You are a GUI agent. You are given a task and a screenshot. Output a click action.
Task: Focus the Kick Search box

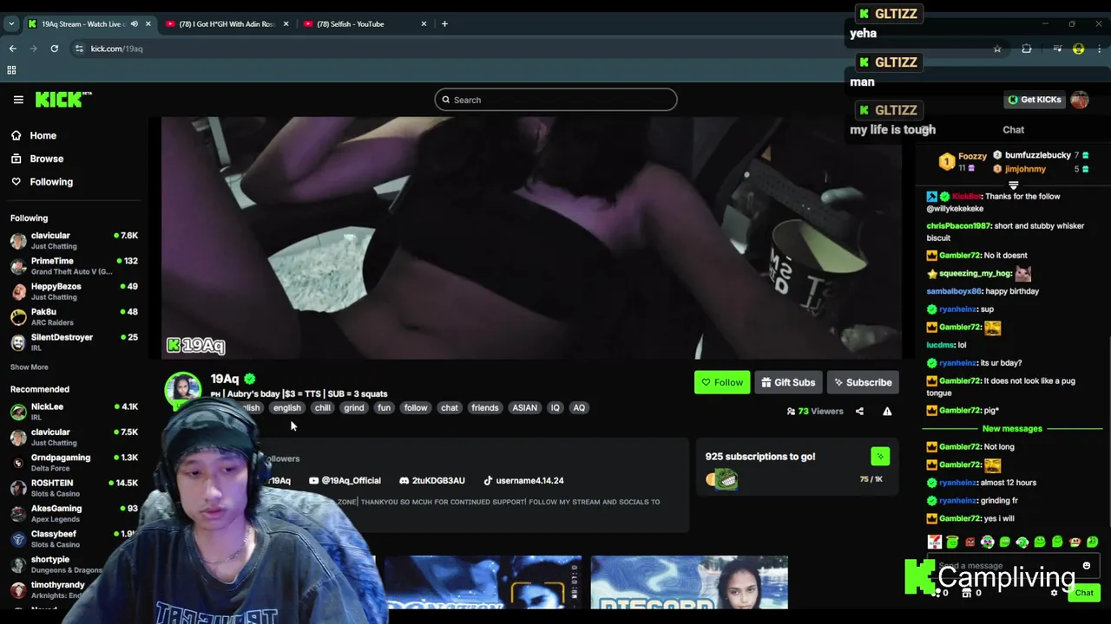click(555, 100)
